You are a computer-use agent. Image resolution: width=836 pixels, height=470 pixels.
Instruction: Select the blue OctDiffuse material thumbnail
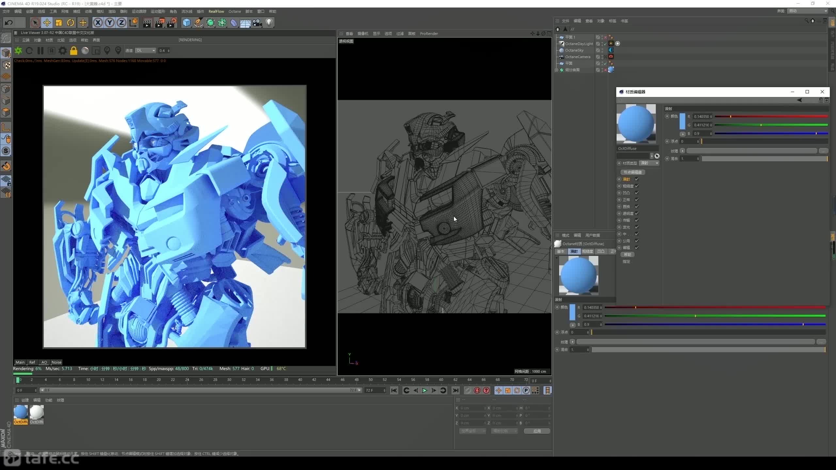(21, 413)
